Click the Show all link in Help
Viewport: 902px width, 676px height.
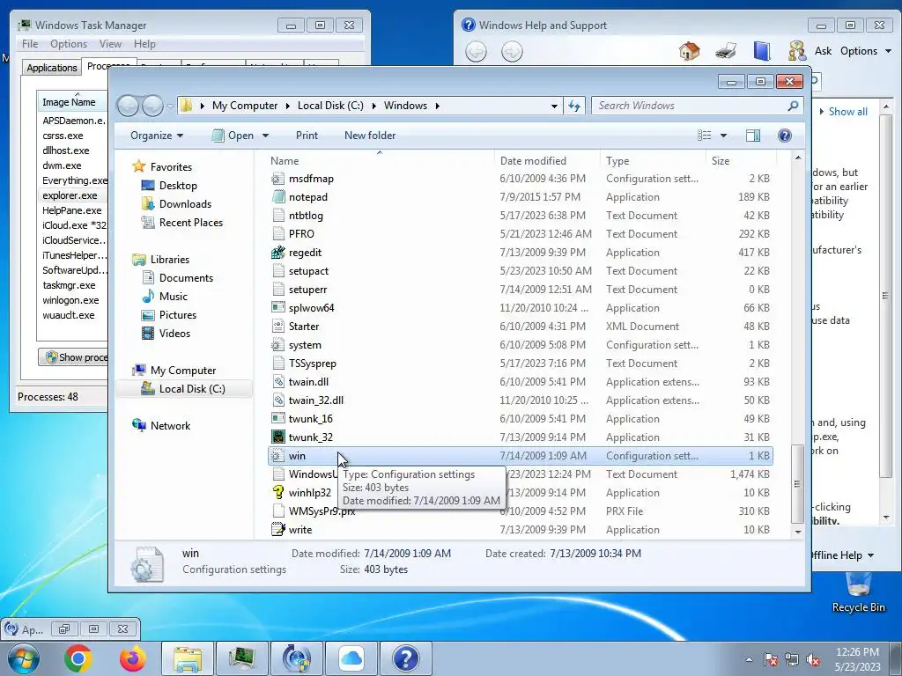tap(848, 112)
